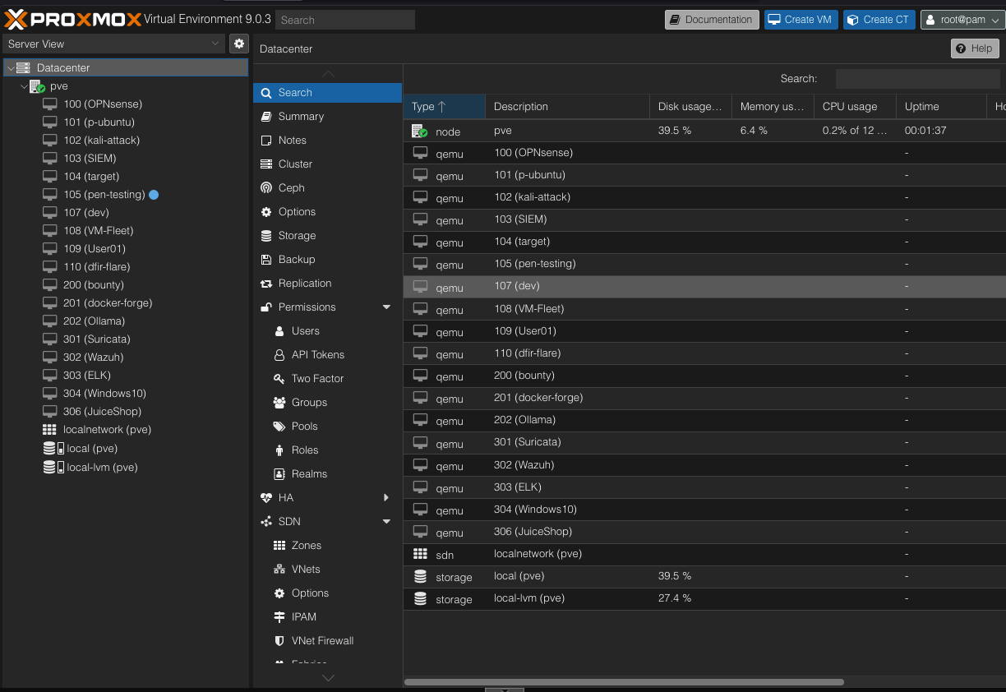Screen dimensions: 1006x692
Task: Click the localnetwork (pve) grid icon in tree
Action: (x=50, y=430)
